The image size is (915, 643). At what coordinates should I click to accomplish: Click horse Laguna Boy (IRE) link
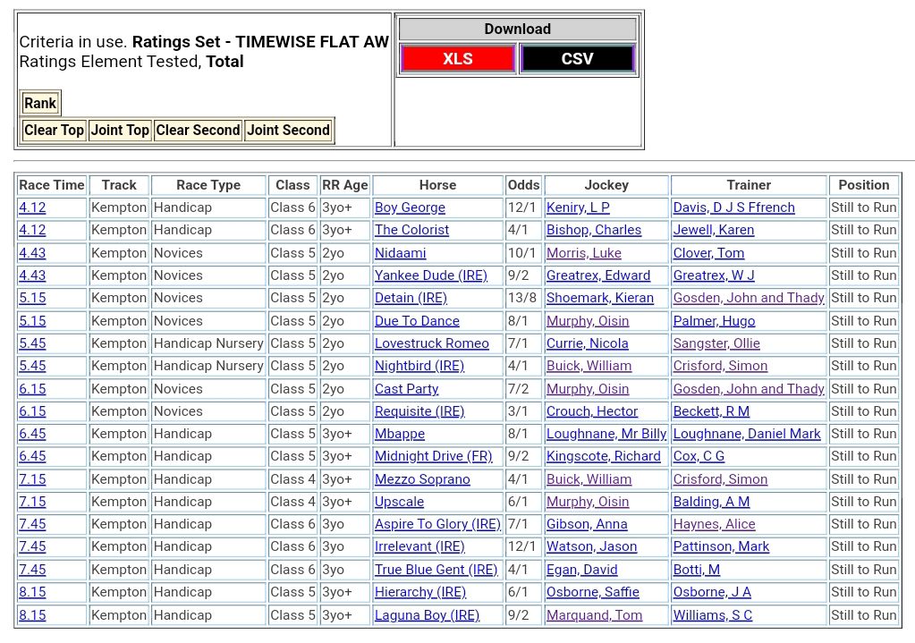427,615
